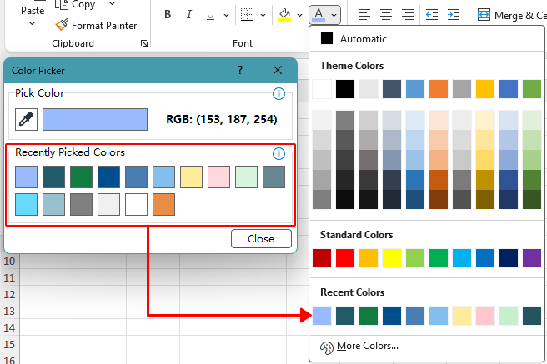Click Copy button
This screenshot has height=364, width=547.
(75, 5)
